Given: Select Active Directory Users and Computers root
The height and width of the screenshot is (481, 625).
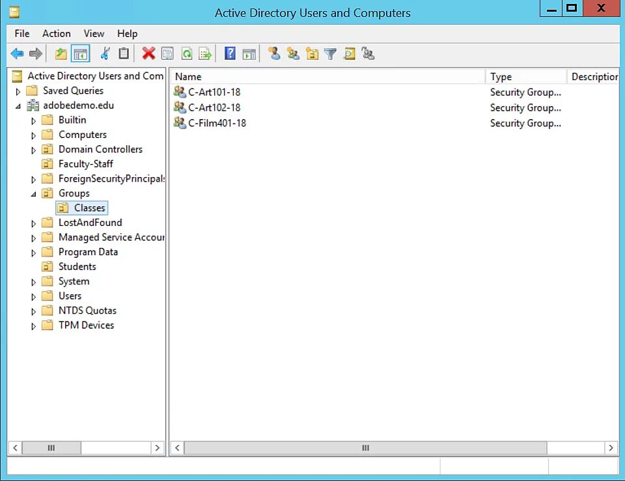Looking at the screenshot, I should pos(95,76).
